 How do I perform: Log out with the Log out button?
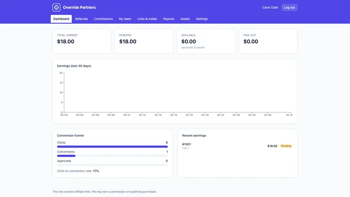[x=289, y=7]
